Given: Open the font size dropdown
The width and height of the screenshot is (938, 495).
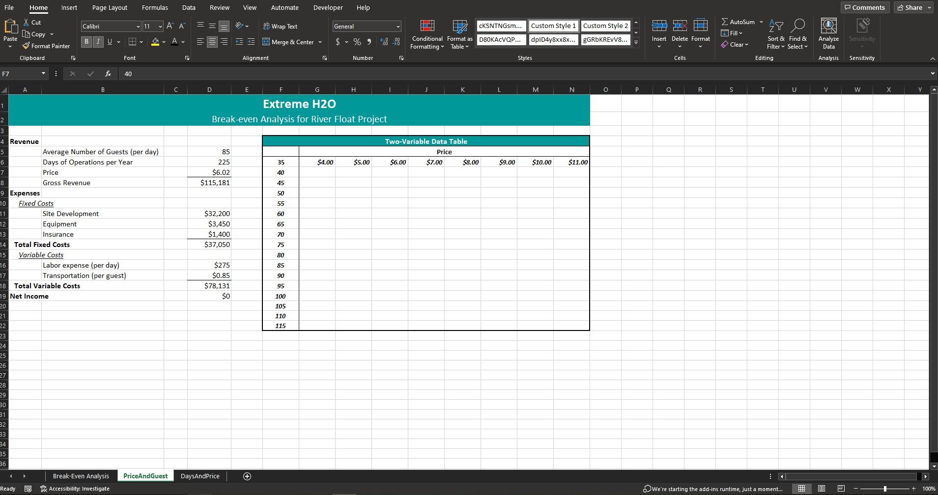Looking at the screenshot, I should [160, 27].
